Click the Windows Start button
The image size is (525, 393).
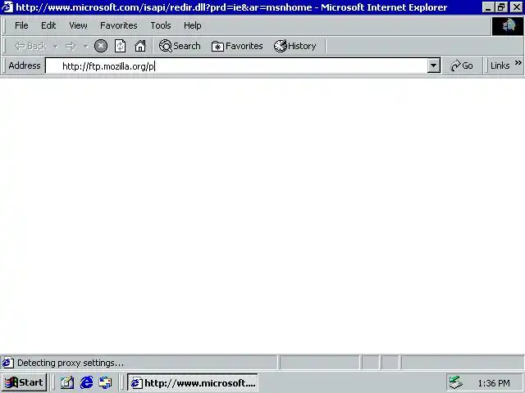coord(24,382)
